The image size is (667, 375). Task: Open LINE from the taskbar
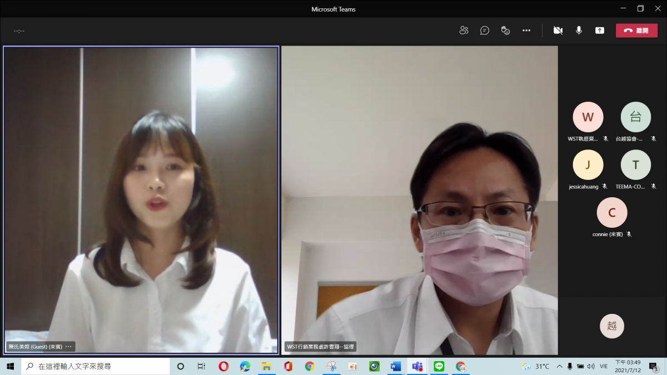pyautogui.click(x=439, y=367)
